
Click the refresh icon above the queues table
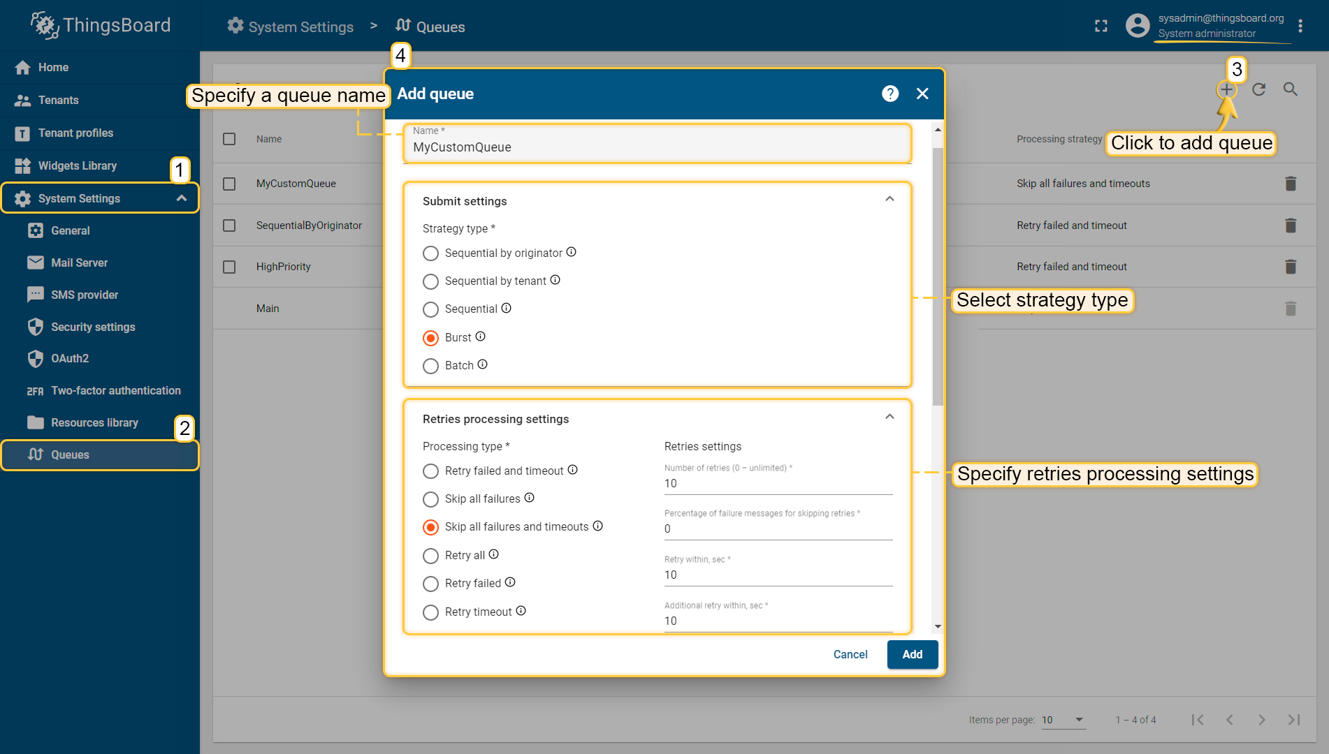click(x=1259, y=89)
